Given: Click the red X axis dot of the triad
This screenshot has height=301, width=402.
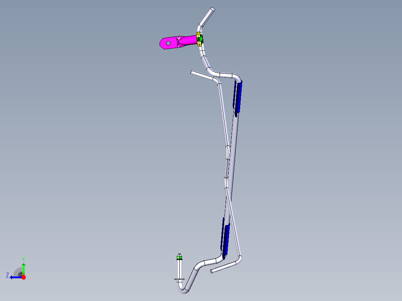Looking at the screenshot, I should pos(23,277).
